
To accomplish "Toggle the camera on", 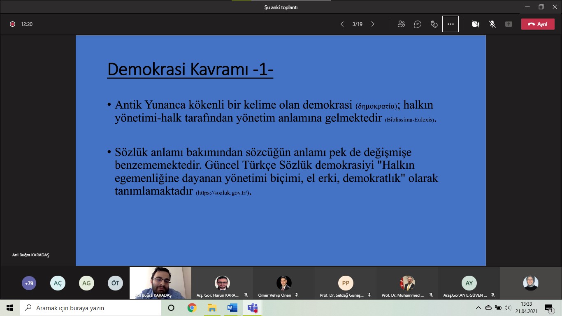I will point(476,24).
